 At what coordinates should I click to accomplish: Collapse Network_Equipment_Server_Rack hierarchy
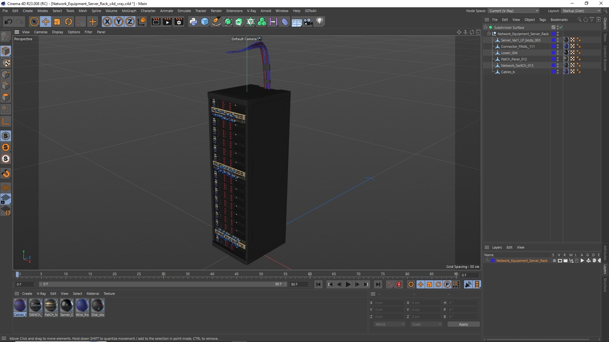(489, 34)
